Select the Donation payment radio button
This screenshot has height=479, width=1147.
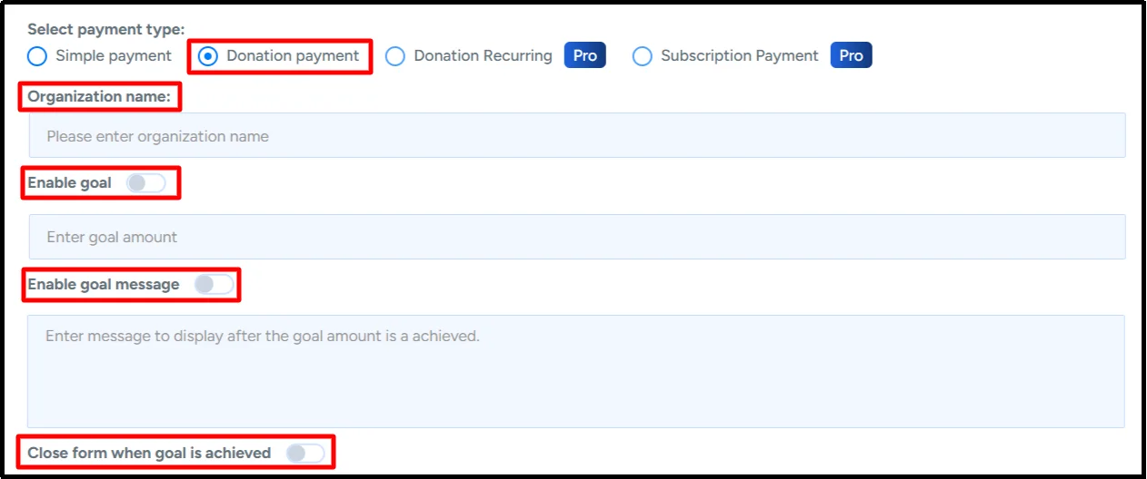click(x=208, y=56)
